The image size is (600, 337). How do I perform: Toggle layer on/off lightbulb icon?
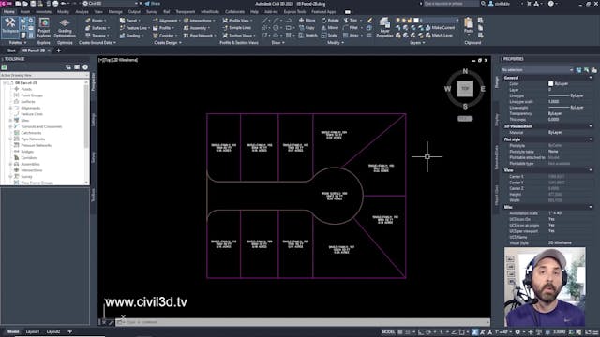397,21
